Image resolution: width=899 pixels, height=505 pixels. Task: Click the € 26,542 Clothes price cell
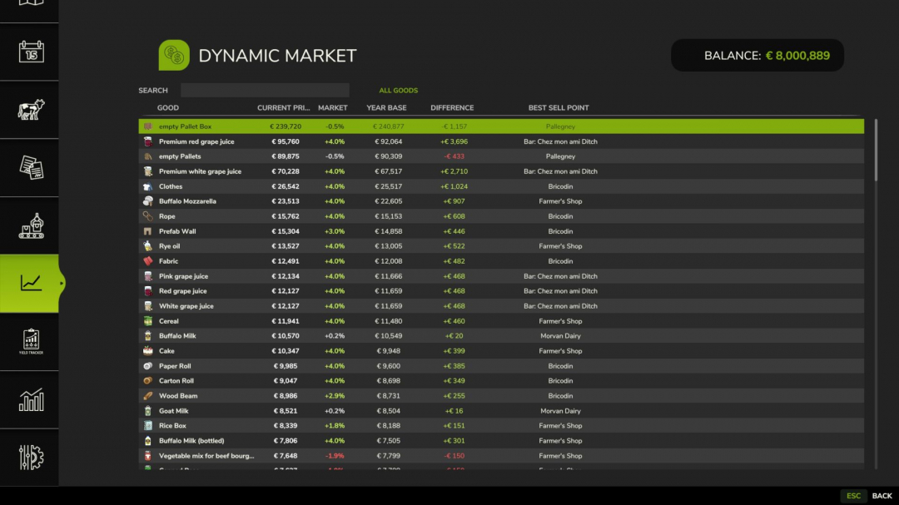tap(285, 186)
